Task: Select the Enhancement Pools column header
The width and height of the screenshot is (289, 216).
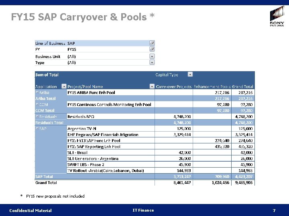Action: click(x=212, y=86)
